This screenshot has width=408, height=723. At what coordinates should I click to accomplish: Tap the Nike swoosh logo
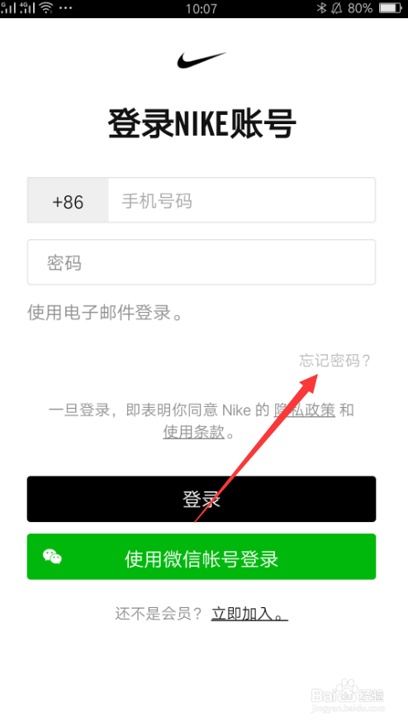coord(202,60)
